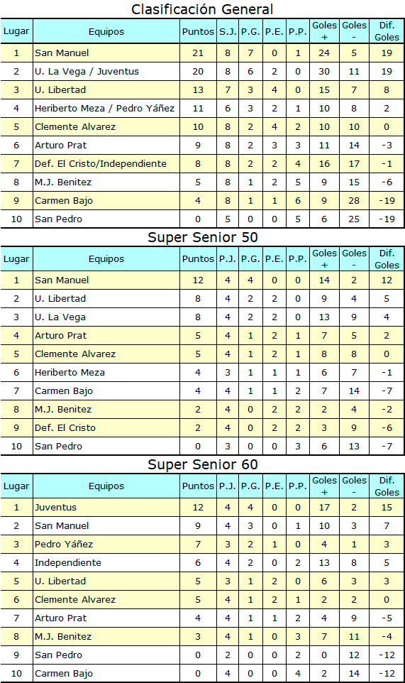Click the S.J. column header
405x683 pixels.
tap(228, 31)
